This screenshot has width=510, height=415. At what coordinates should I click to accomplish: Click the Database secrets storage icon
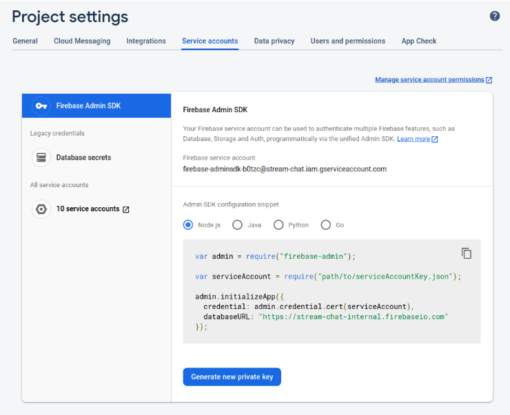[41, 158]
